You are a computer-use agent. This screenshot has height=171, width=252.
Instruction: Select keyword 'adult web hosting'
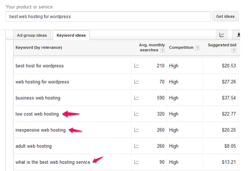tap(34, 146)
